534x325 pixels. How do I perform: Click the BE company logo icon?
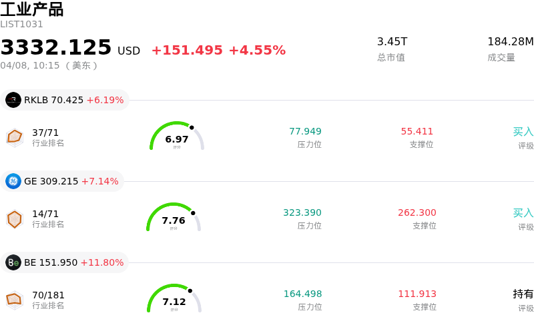point(13,262)
